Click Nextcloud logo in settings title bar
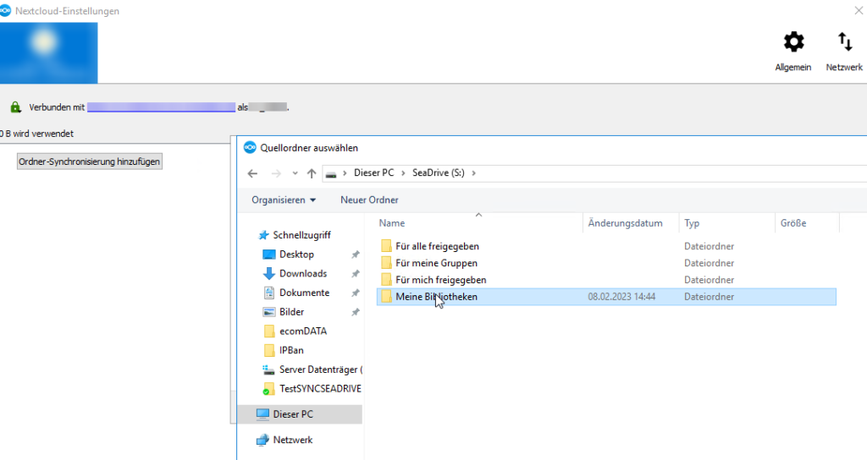 pyautogui.click(x=5, y=10)
